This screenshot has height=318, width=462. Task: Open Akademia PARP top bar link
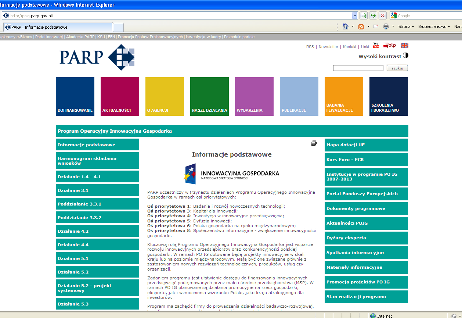tap(80, 37)
